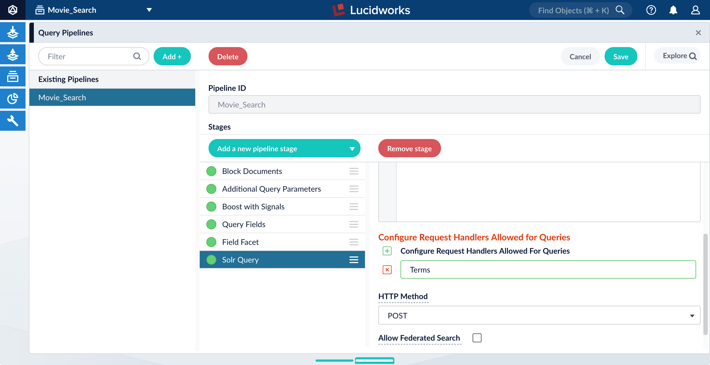This screenshot has width=710, height=365.
Task: Open the HTTP Method POST dropdown
Action: [x=538, y=315]
